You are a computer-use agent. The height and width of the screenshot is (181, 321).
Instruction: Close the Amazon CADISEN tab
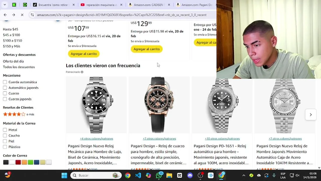tap(169, 5)
